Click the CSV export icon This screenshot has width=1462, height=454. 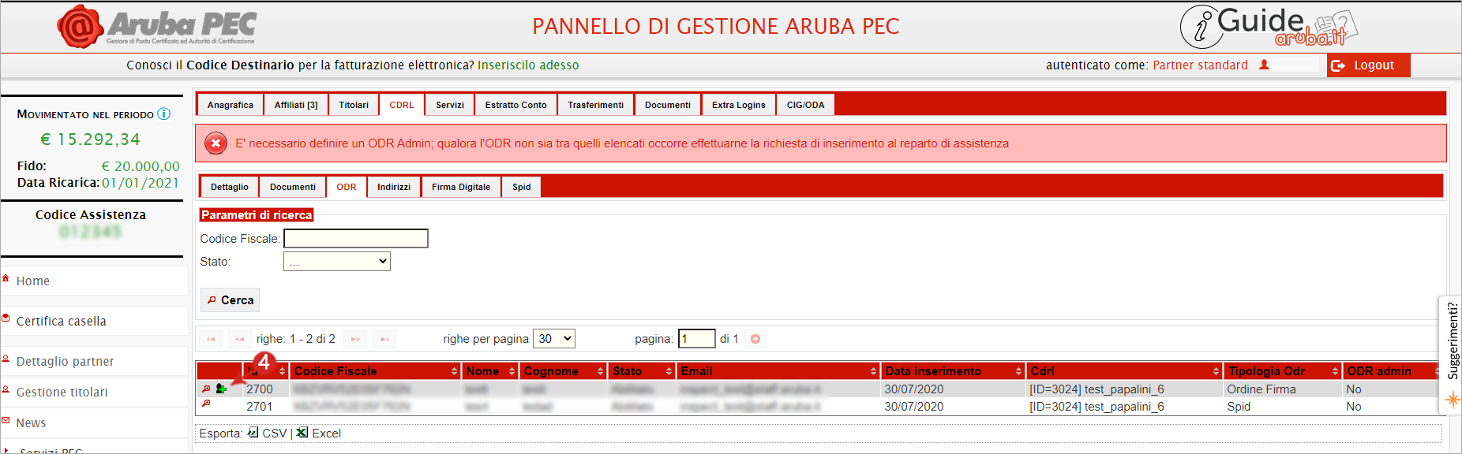click(253, 432)
